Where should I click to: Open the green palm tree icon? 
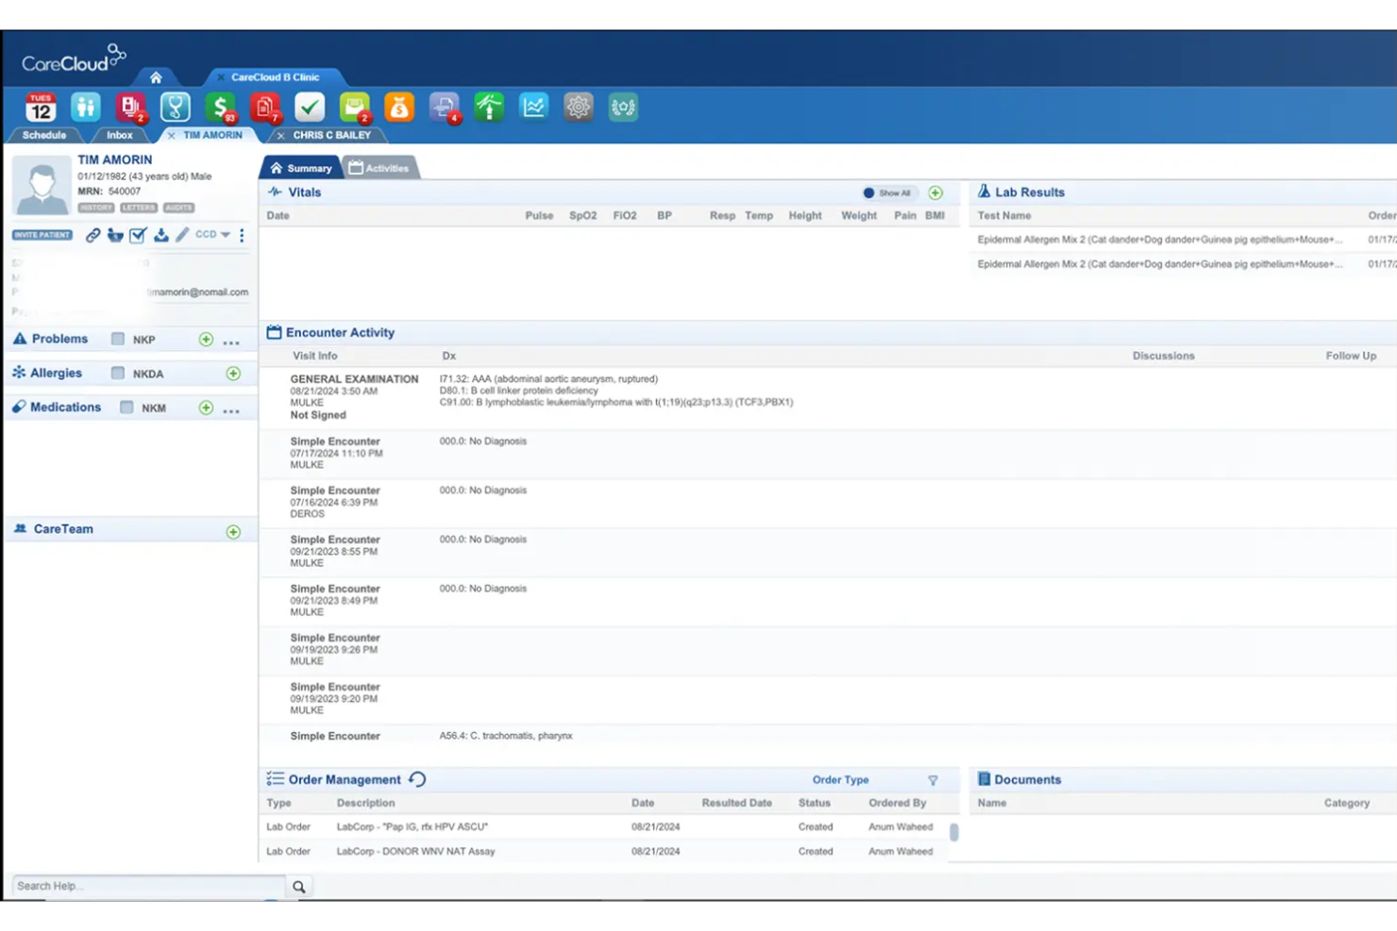(489, 108)
